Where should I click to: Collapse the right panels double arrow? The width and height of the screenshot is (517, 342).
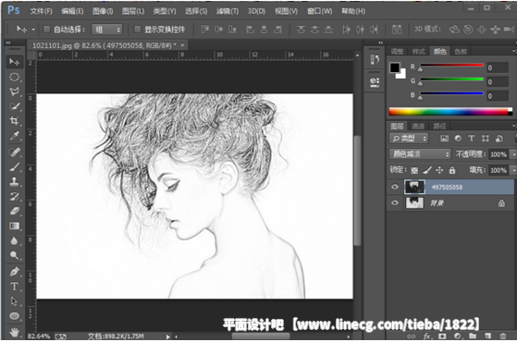380,43
